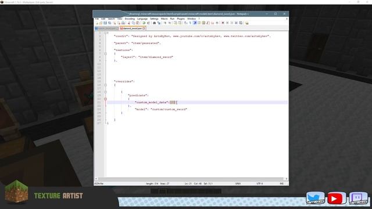The width and height of the screenshot is (372, 209).
Task: Click the Zoom Out toolbar icon
Action: (x=169, y=23)
